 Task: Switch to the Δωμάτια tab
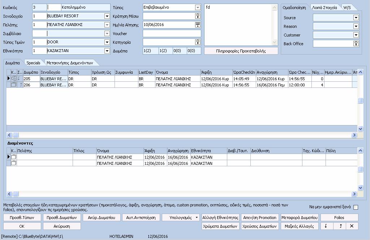[13, 63]
